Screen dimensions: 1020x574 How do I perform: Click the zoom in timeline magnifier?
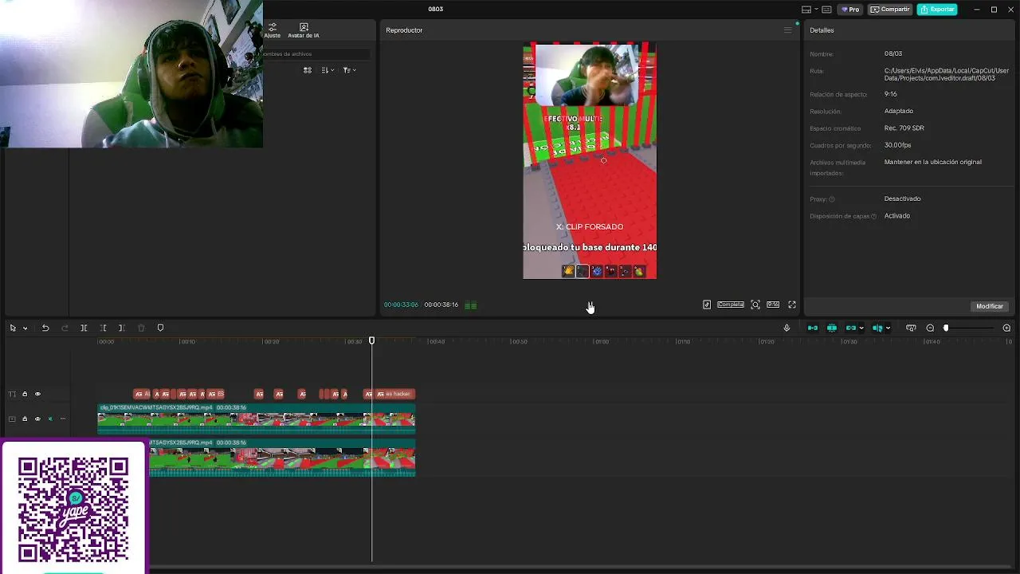click(x=1006, y=328)
